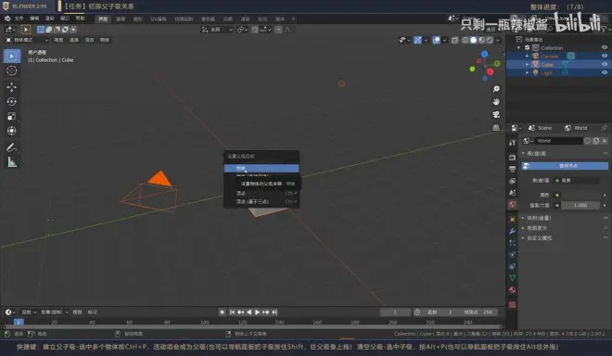Select the Select Box tool
The width and height of the screenshot is (612, 356).
[12, 57]
